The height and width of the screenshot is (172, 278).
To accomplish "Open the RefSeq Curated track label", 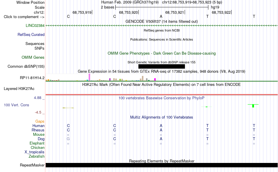I will tap(31, 34).
